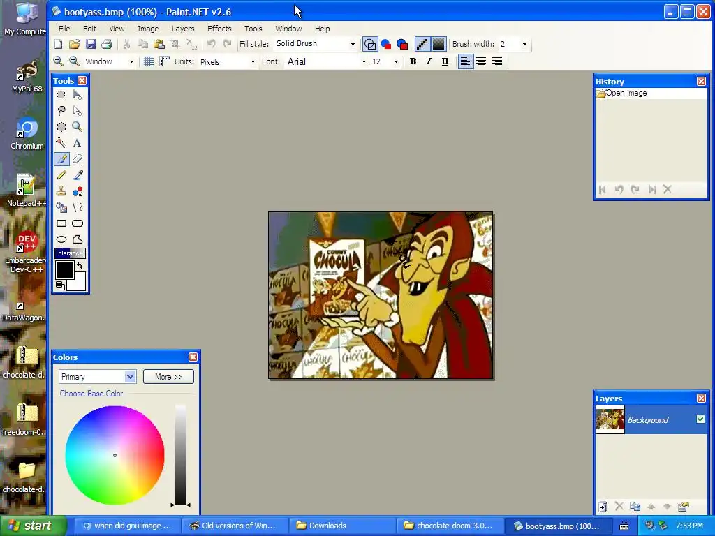Viewport: 715px width, 536px height.
Task: Select the Clone Stamp tool
Action: (x=61, y=191)
